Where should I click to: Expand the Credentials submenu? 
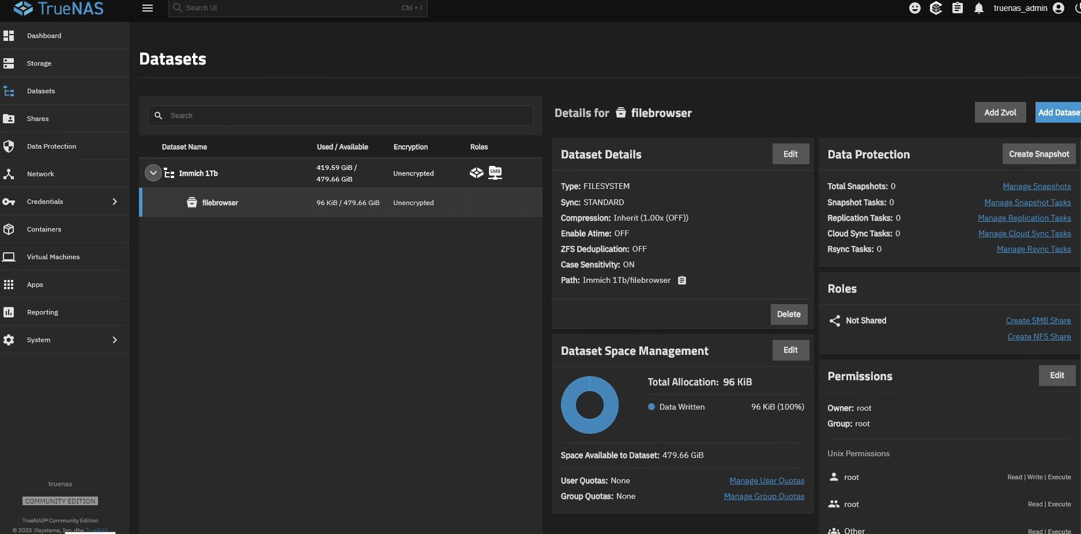point(115,202)
